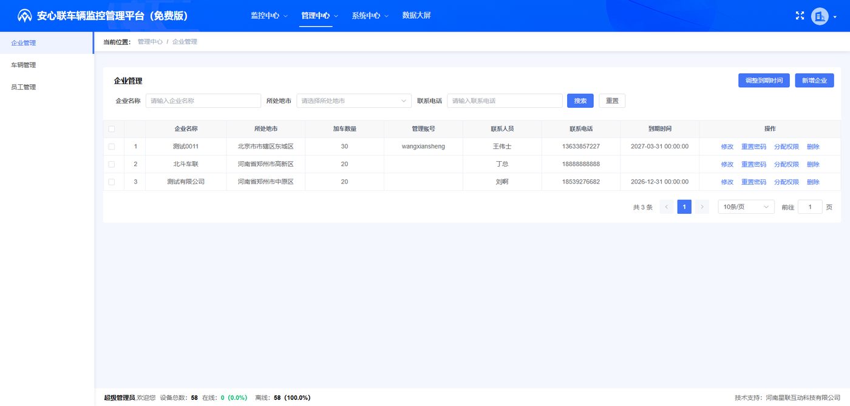Go to next page arrow in pagination
This screenshot has height=406, width=850.
pyautogui.click(x=702, y=207)
